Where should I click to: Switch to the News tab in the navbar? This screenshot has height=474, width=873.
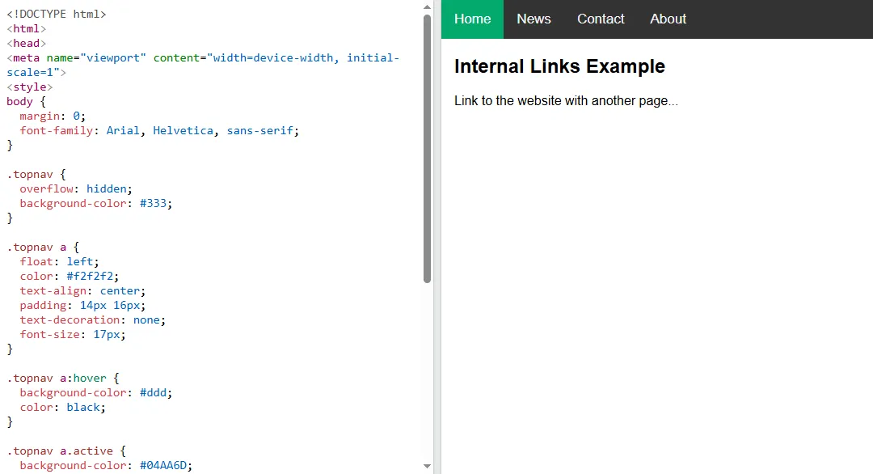533,19
